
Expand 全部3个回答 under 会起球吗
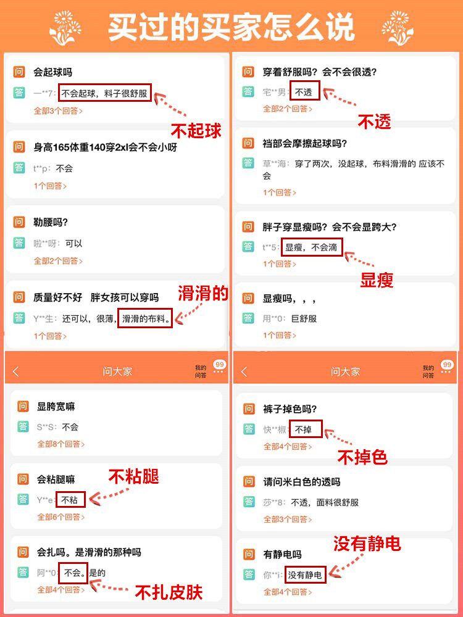(x=58, y=111)
